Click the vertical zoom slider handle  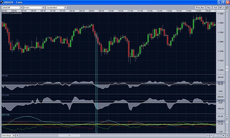(227, 122)
